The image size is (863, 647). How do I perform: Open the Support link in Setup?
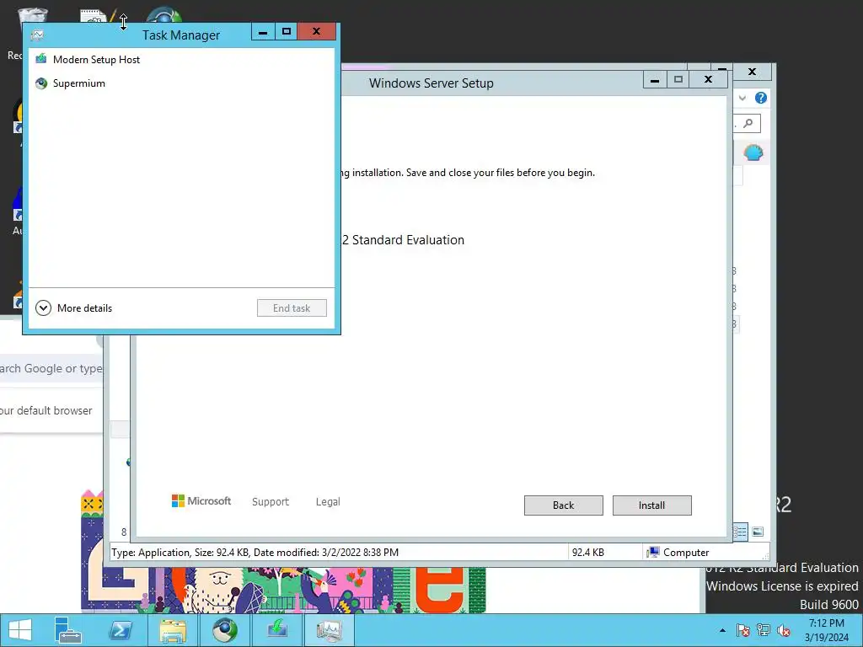click(271, 501)
